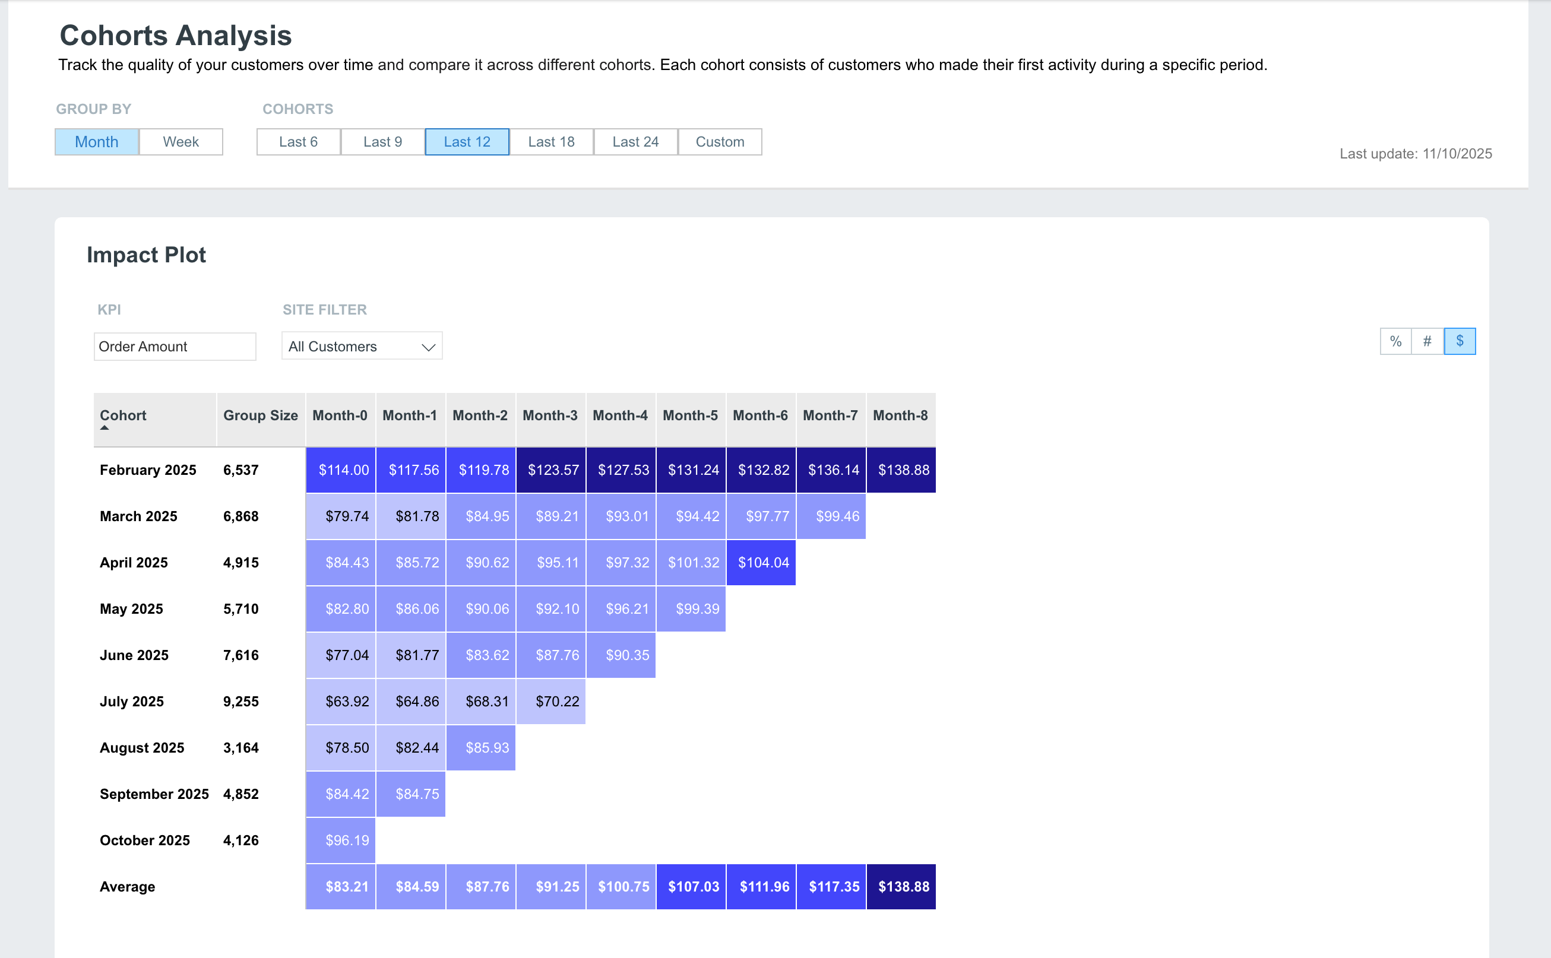The width and height of the screenshot is (1551, 958).
Task: Group cohorts by Month
Action: click(x=96, y=142)
